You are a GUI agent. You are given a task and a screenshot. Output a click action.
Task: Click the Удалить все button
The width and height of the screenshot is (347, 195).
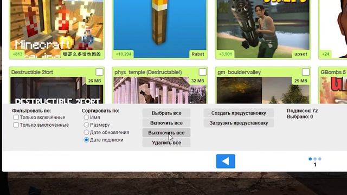[x=166, y=143]
